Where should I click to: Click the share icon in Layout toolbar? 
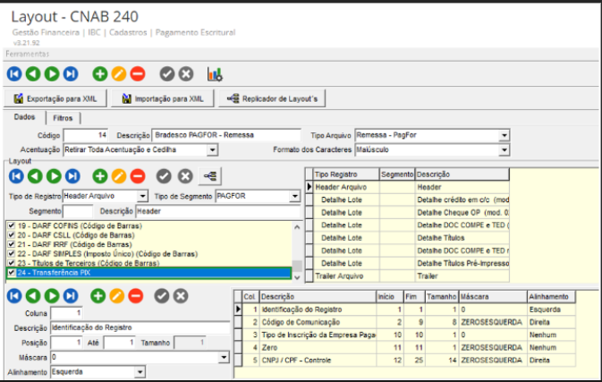tap(212, 175)
